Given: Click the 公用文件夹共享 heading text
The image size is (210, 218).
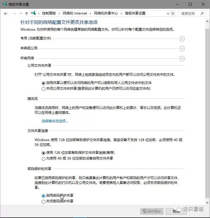Looking at the screenshot, I should (39, 65).
